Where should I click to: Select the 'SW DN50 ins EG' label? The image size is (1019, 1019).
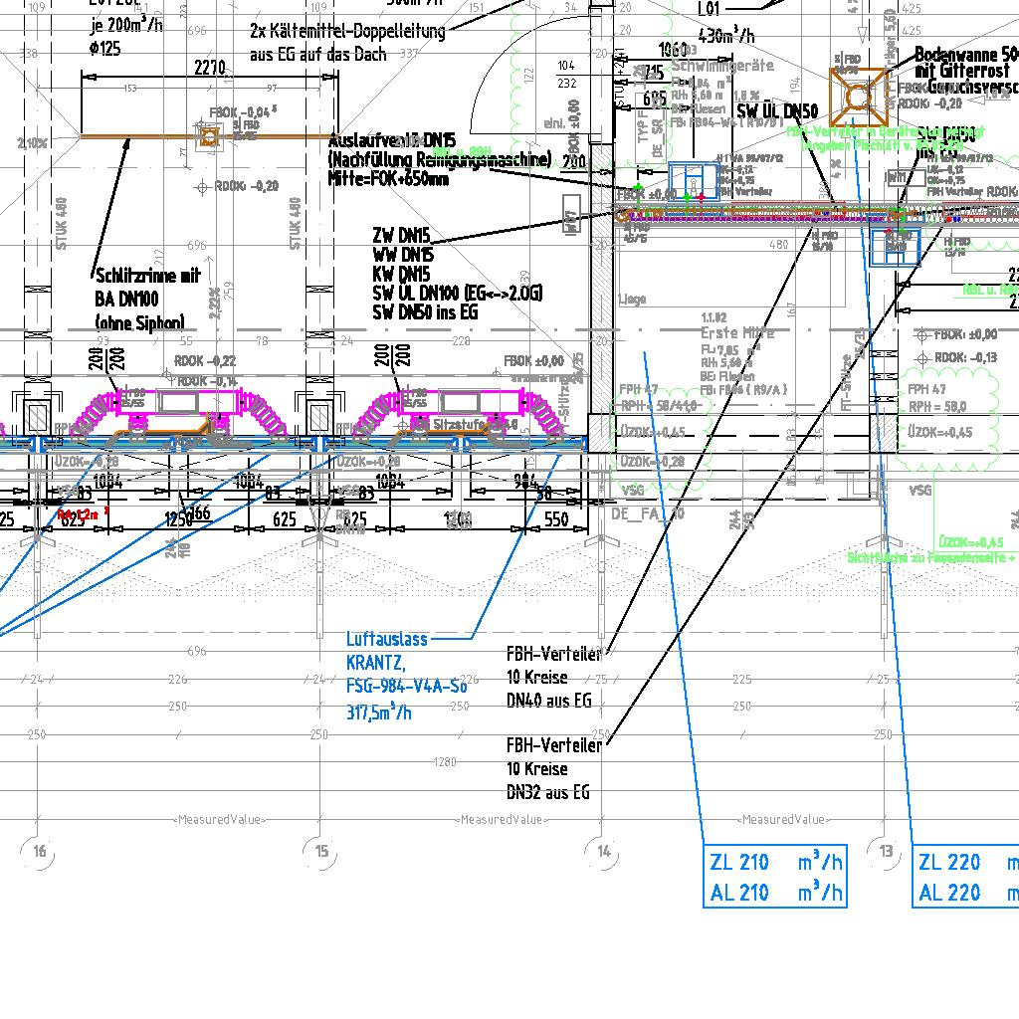tap(425, 312)
